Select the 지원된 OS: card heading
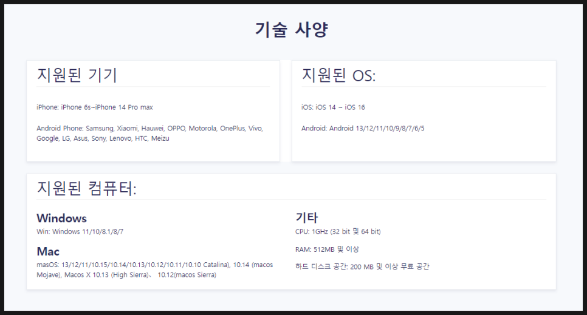The height and width of the screenshot is (315, 587). pyautogui.click(x=338, y=75)
